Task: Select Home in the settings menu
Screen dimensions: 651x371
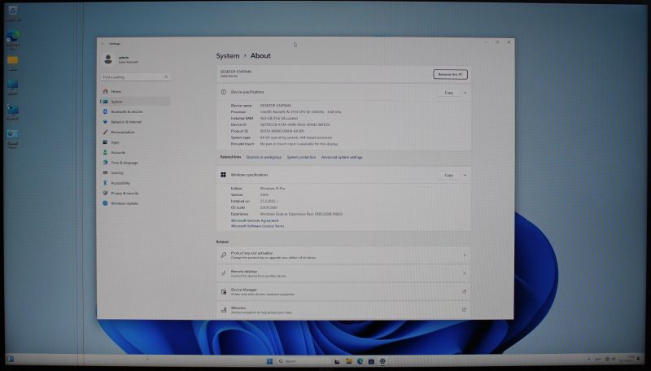Action: pos(116,91)
